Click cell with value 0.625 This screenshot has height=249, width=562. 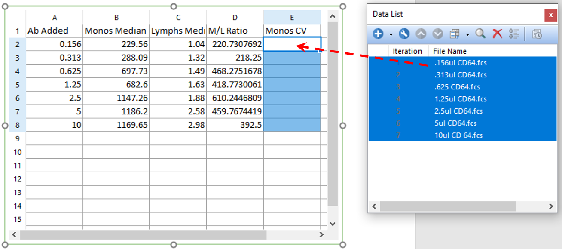(55, 71)
